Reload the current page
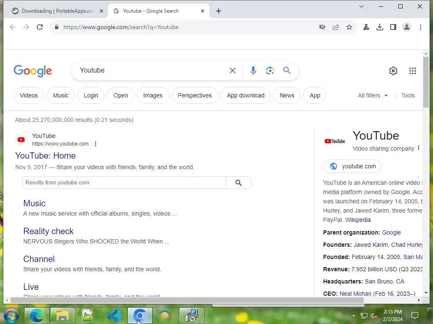This screenshot has height=324, width=433. [40, 27]
